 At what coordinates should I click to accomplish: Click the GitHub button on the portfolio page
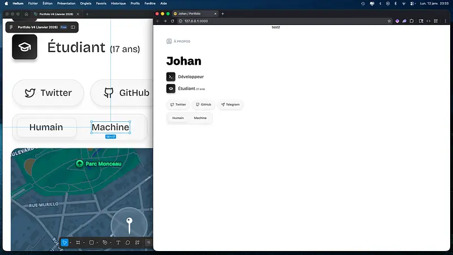click(203, 104)
